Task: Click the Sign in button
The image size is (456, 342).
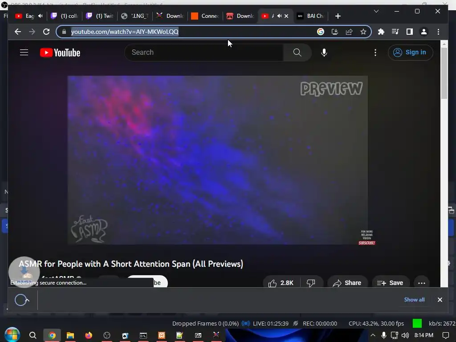Action: (410, 53)
